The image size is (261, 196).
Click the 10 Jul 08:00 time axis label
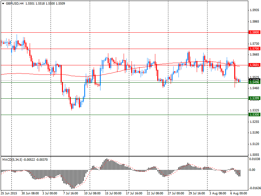(x=92, y=193)
